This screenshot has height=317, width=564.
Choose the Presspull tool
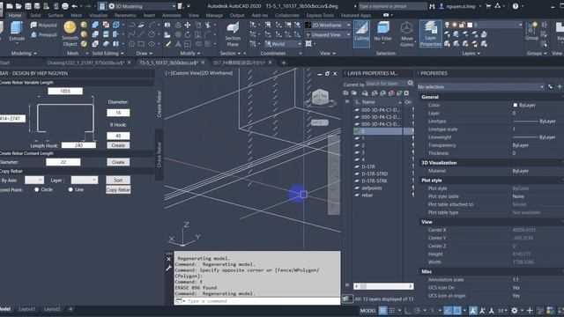pyautogui.click(x=43, y=35)
